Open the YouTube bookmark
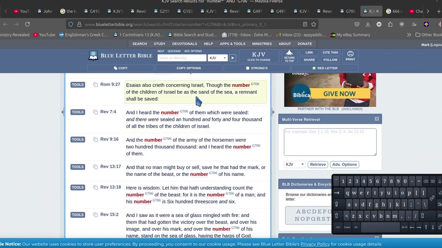 click(44, 35)
